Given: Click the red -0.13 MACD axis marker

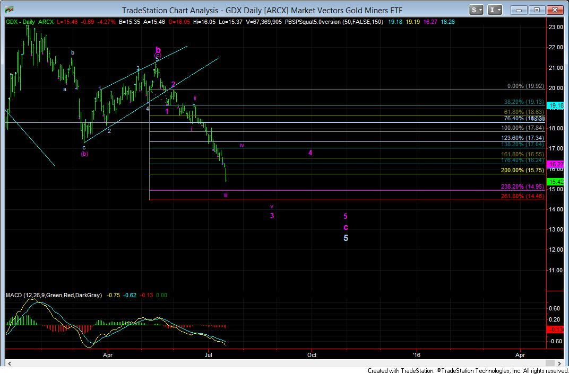Looking at the screenshot, I should click(x=557, y=329).
